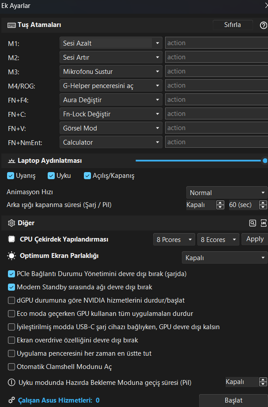
Task: Click the gears icon beside Çalışan Asus Hizmetleri
Action: pos(11,400)
